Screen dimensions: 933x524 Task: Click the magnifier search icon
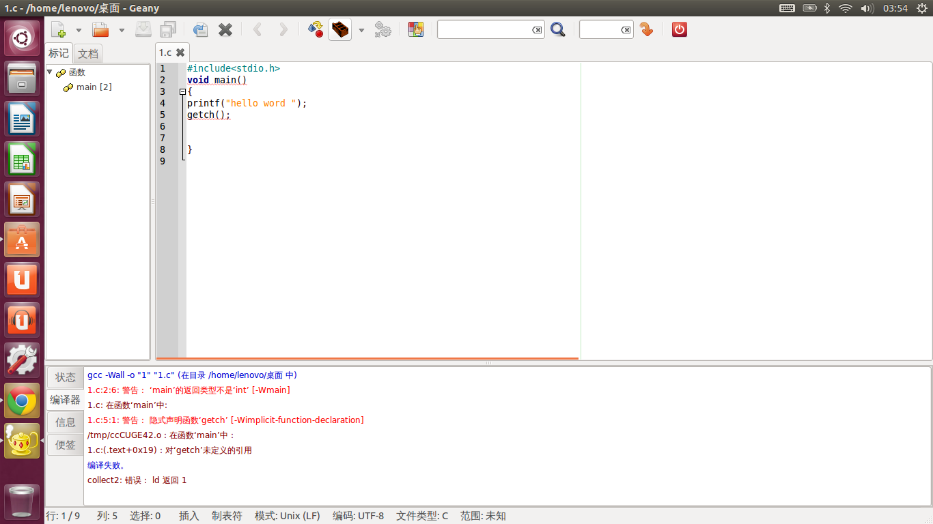(558, 30)
